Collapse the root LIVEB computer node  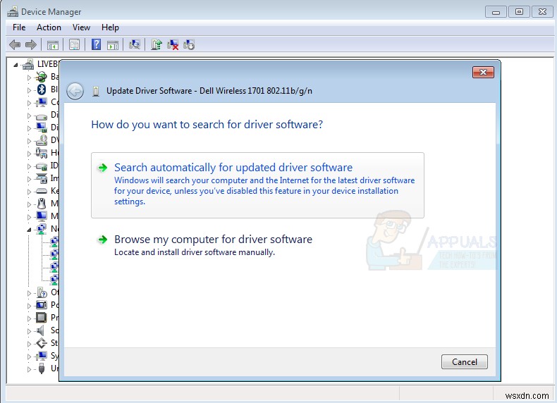coord(16,65)
